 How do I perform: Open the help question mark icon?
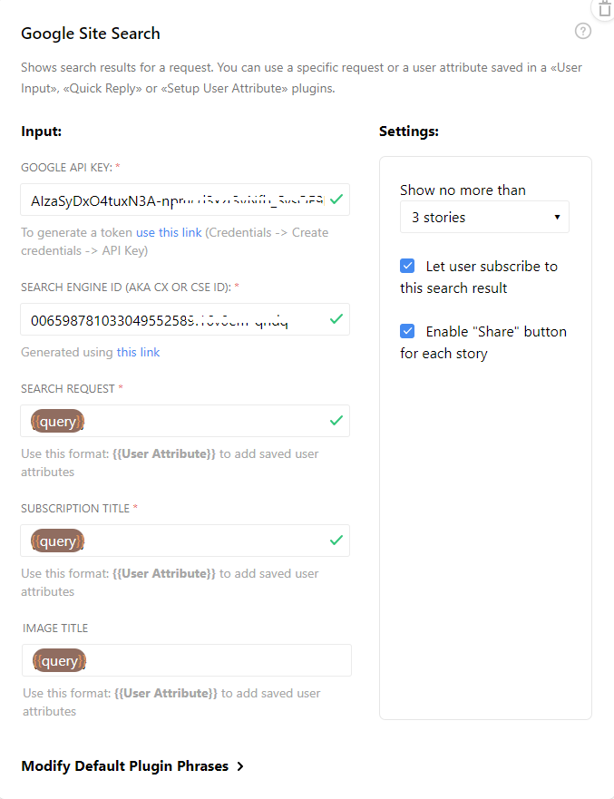point(583,31)
